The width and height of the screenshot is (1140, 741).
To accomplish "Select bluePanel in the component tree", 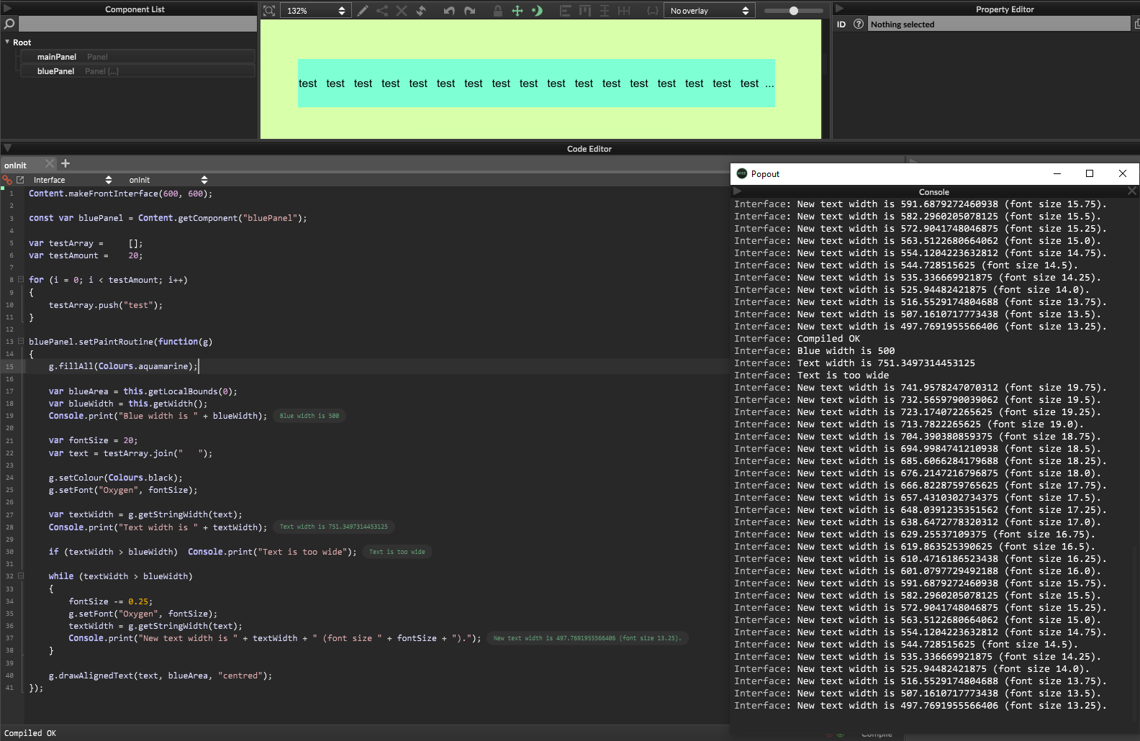I will point(137,71).
